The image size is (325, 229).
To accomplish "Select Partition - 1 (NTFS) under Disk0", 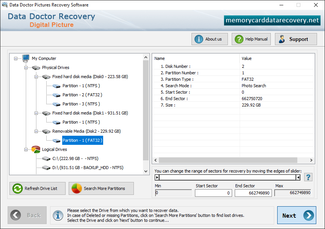I will point(81,86).
